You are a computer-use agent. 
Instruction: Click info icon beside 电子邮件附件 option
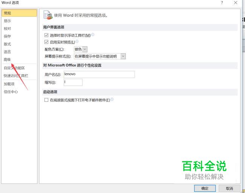112,100
